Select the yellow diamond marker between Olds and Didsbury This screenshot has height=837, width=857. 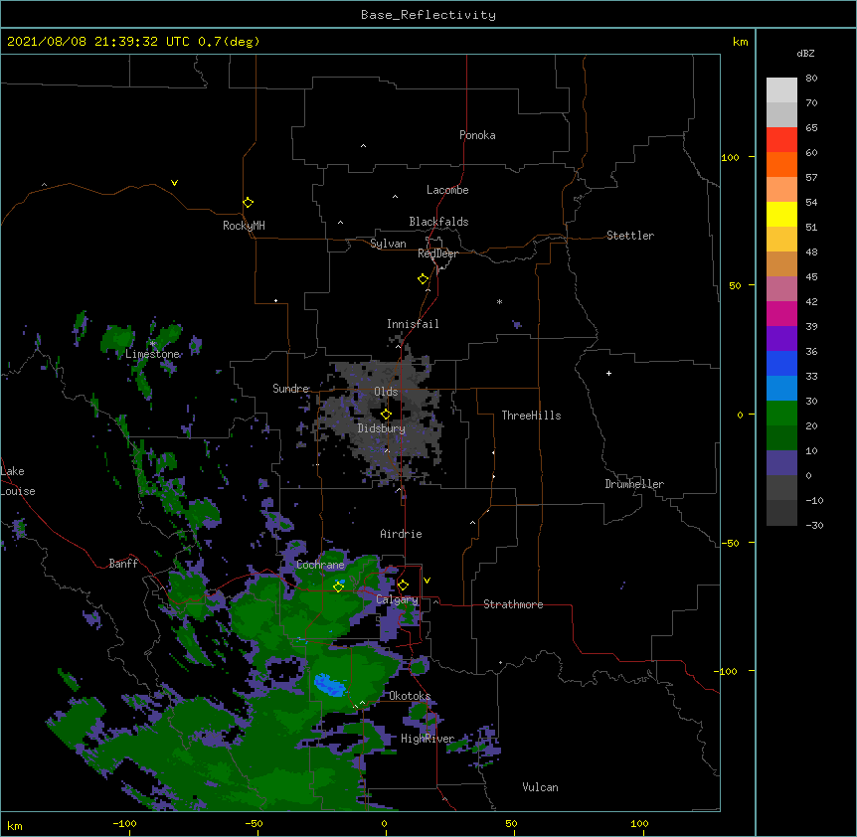tap(386, 415)
